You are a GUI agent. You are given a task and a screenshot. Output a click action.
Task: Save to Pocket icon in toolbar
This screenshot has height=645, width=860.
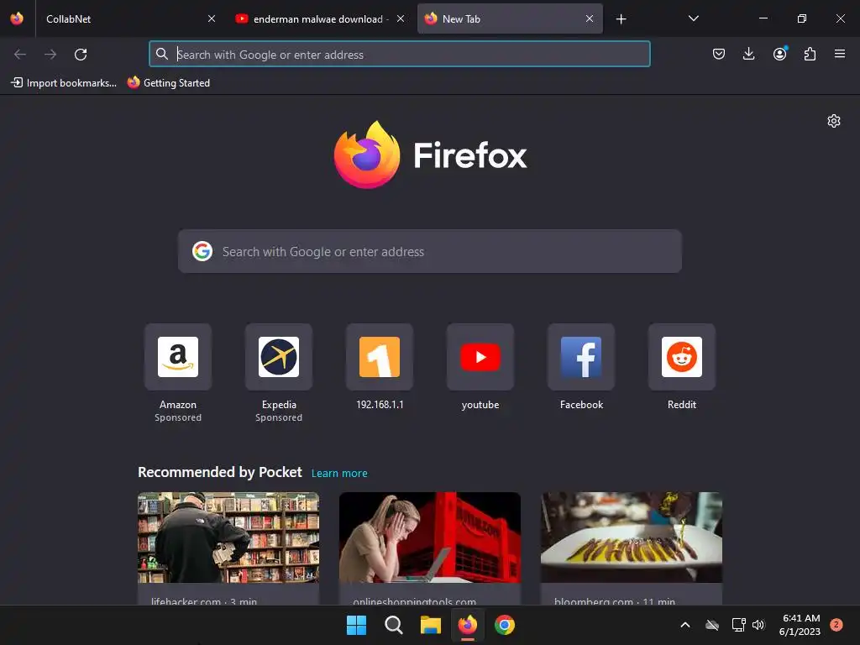(719, 54)
